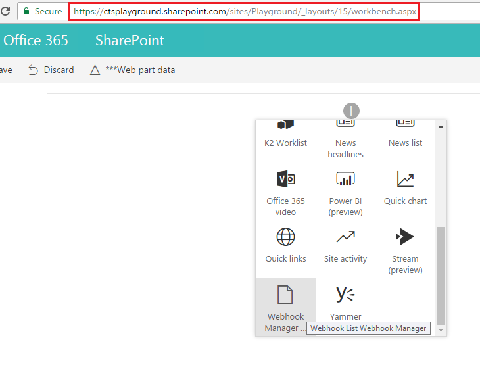Open Web part data button

[x=133, y=70]
